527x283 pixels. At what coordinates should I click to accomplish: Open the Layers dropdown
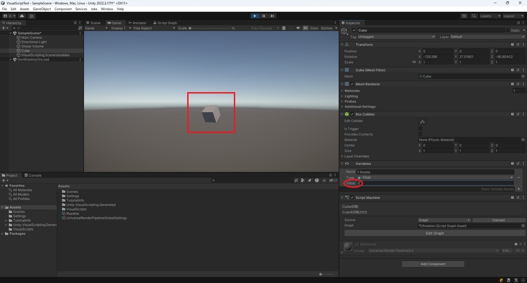point(490,16)
